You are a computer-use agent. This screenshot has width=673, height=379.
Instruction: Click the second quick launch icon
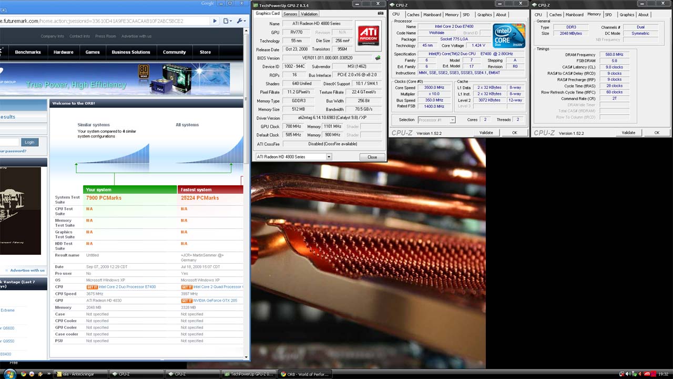pos(32,374)
